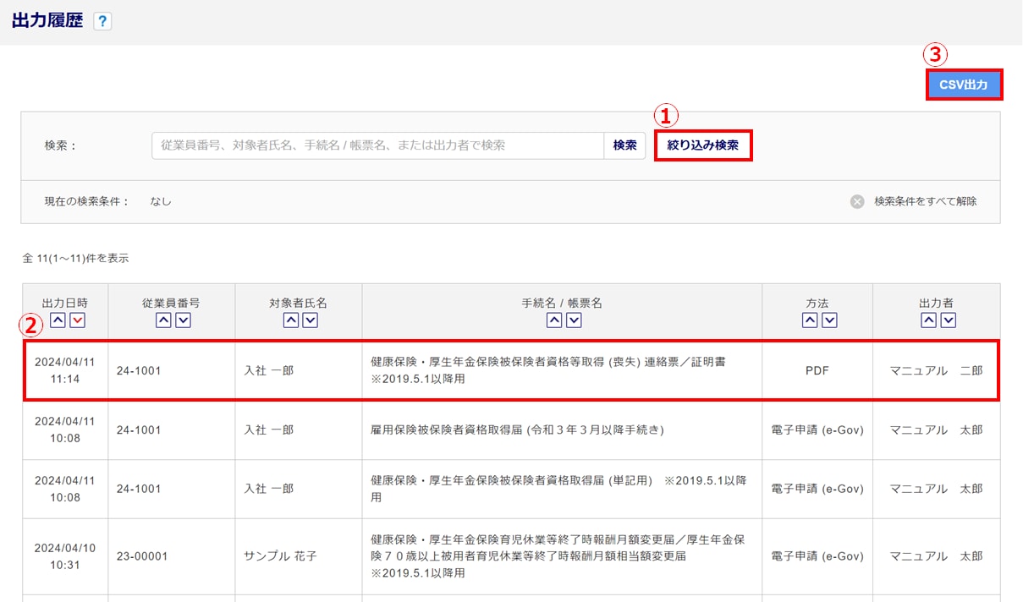Screen dimensions: 1023x602
Task: Sort employee number descending
Action: point(183,320)
